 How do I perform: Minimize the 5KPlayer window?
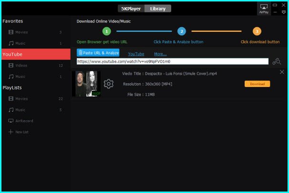coord(275,12)
